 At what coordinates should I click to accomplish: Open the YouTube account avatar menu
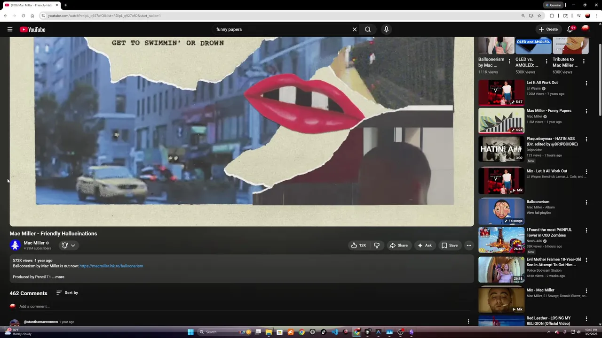(586, 29)
